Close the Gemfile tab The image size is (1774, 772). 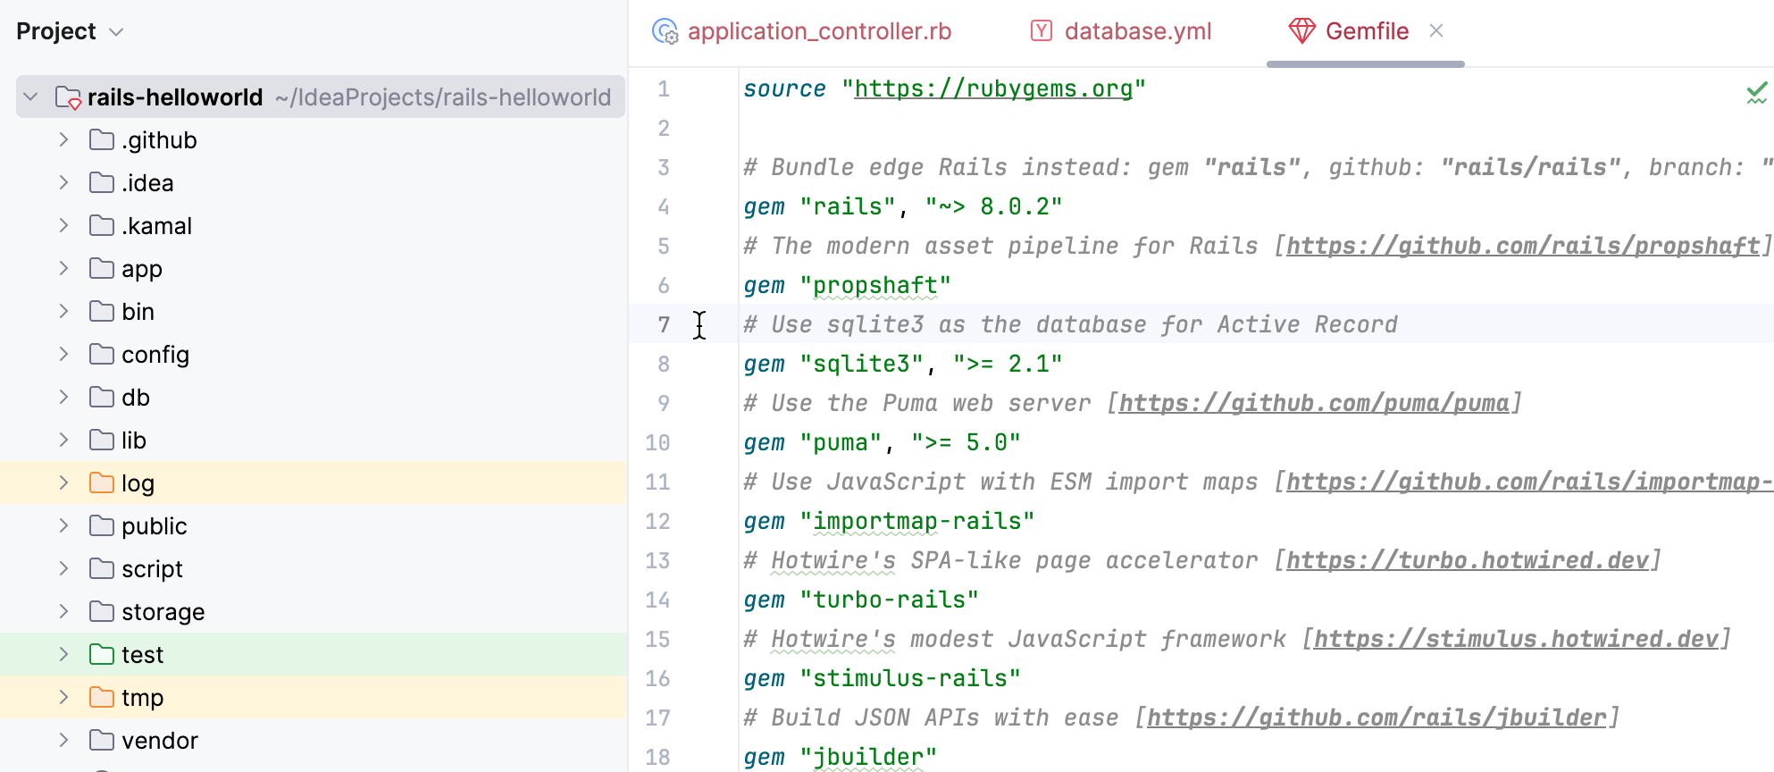click(1436, 31)
